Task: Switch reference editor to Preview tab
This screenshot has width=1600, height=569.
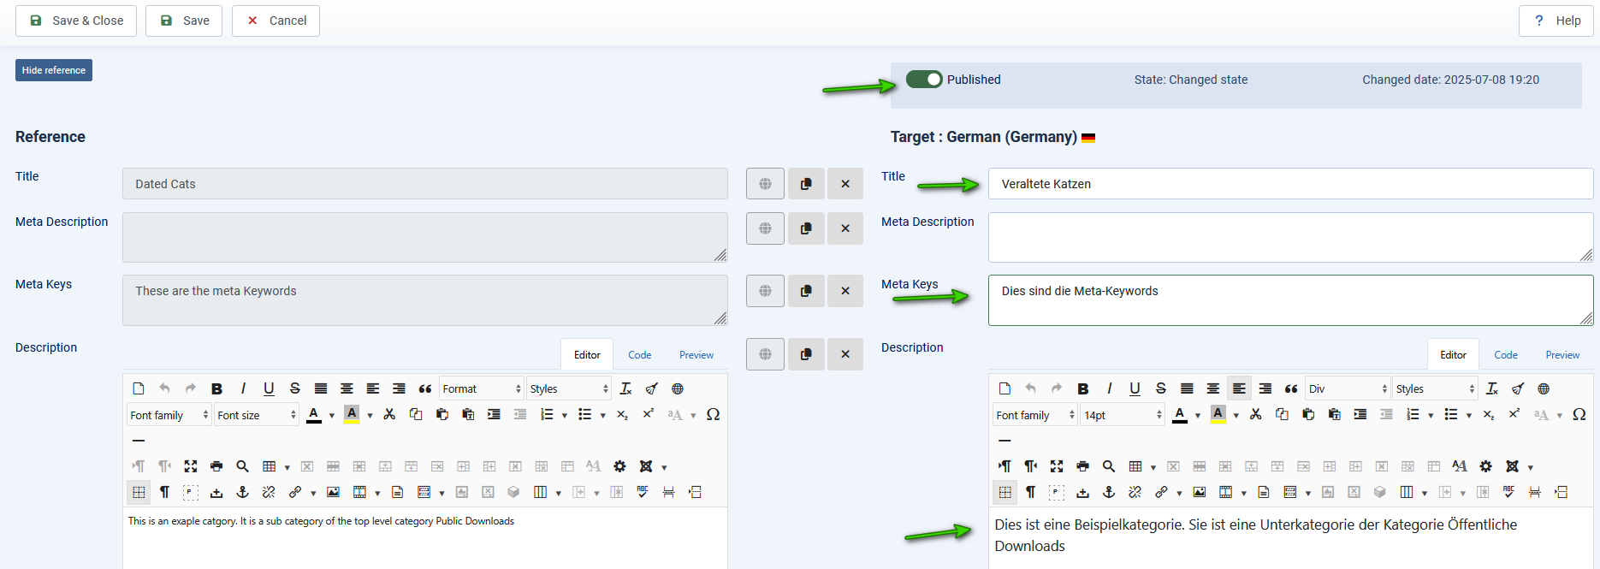Action: click(696, 355)
